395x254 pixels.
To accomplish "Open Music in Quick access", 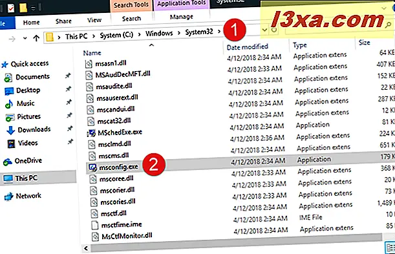I will click(x=25, y=103).
